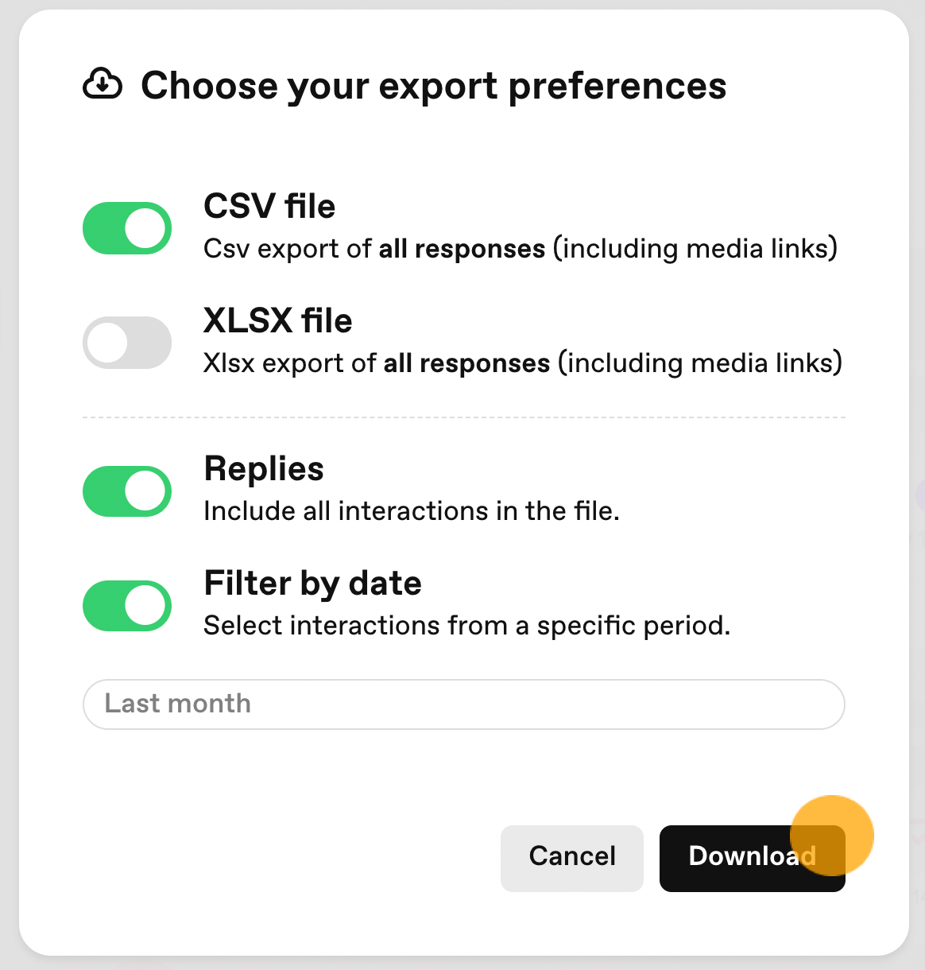Viewport: 925px width, 970px height.
Task: Click the Download button
Action: pyautogui.click(x=752, y=858)
